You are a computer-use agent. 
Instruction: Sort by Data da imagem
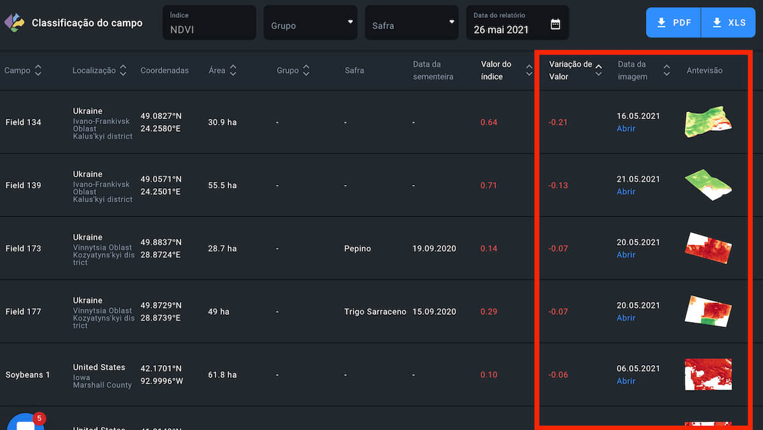coord(666,71)
